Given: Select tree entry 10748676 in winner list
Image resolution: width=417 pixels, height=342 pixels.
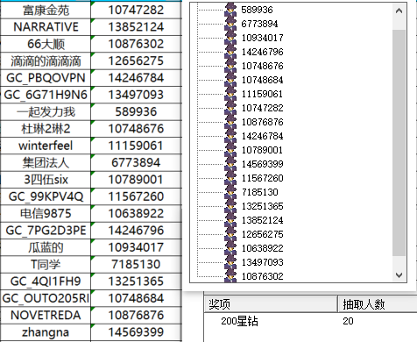Looking at the screenshot, I should 262,66.
